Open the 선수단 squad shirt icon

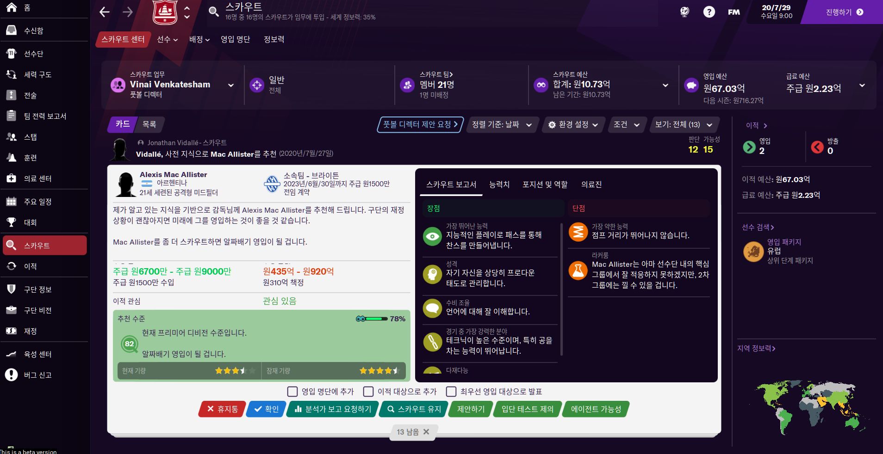[x=11, y=54]
